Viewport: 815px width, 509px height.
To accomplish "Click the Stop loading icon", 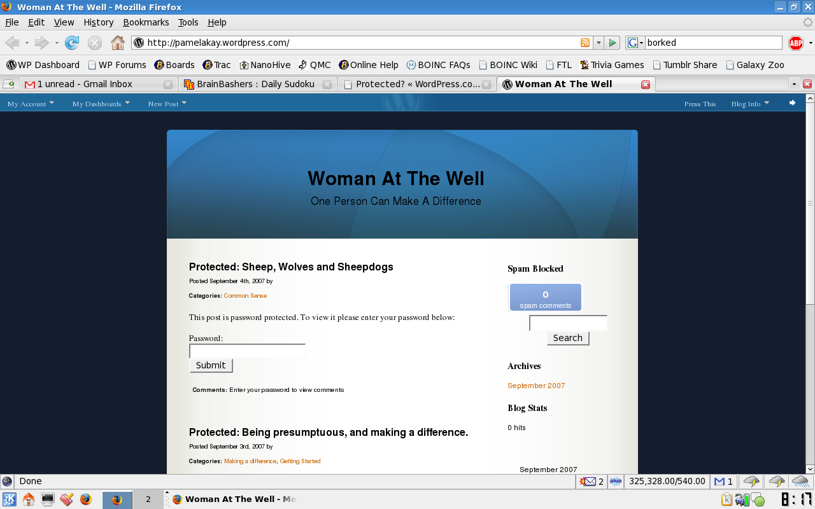I will click(95, 43).
